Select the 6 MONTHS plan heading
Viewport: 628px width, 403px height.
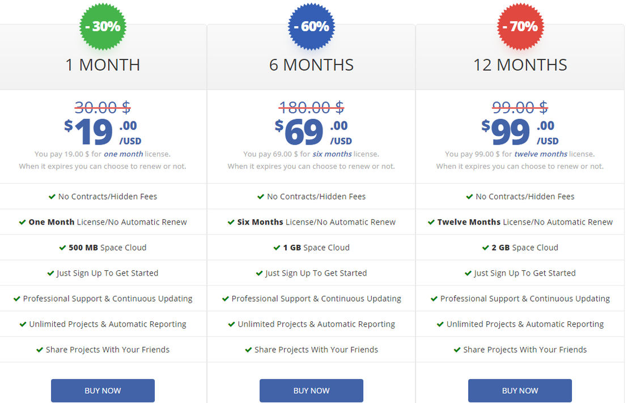pyautogui.click(x=311, y=65)
